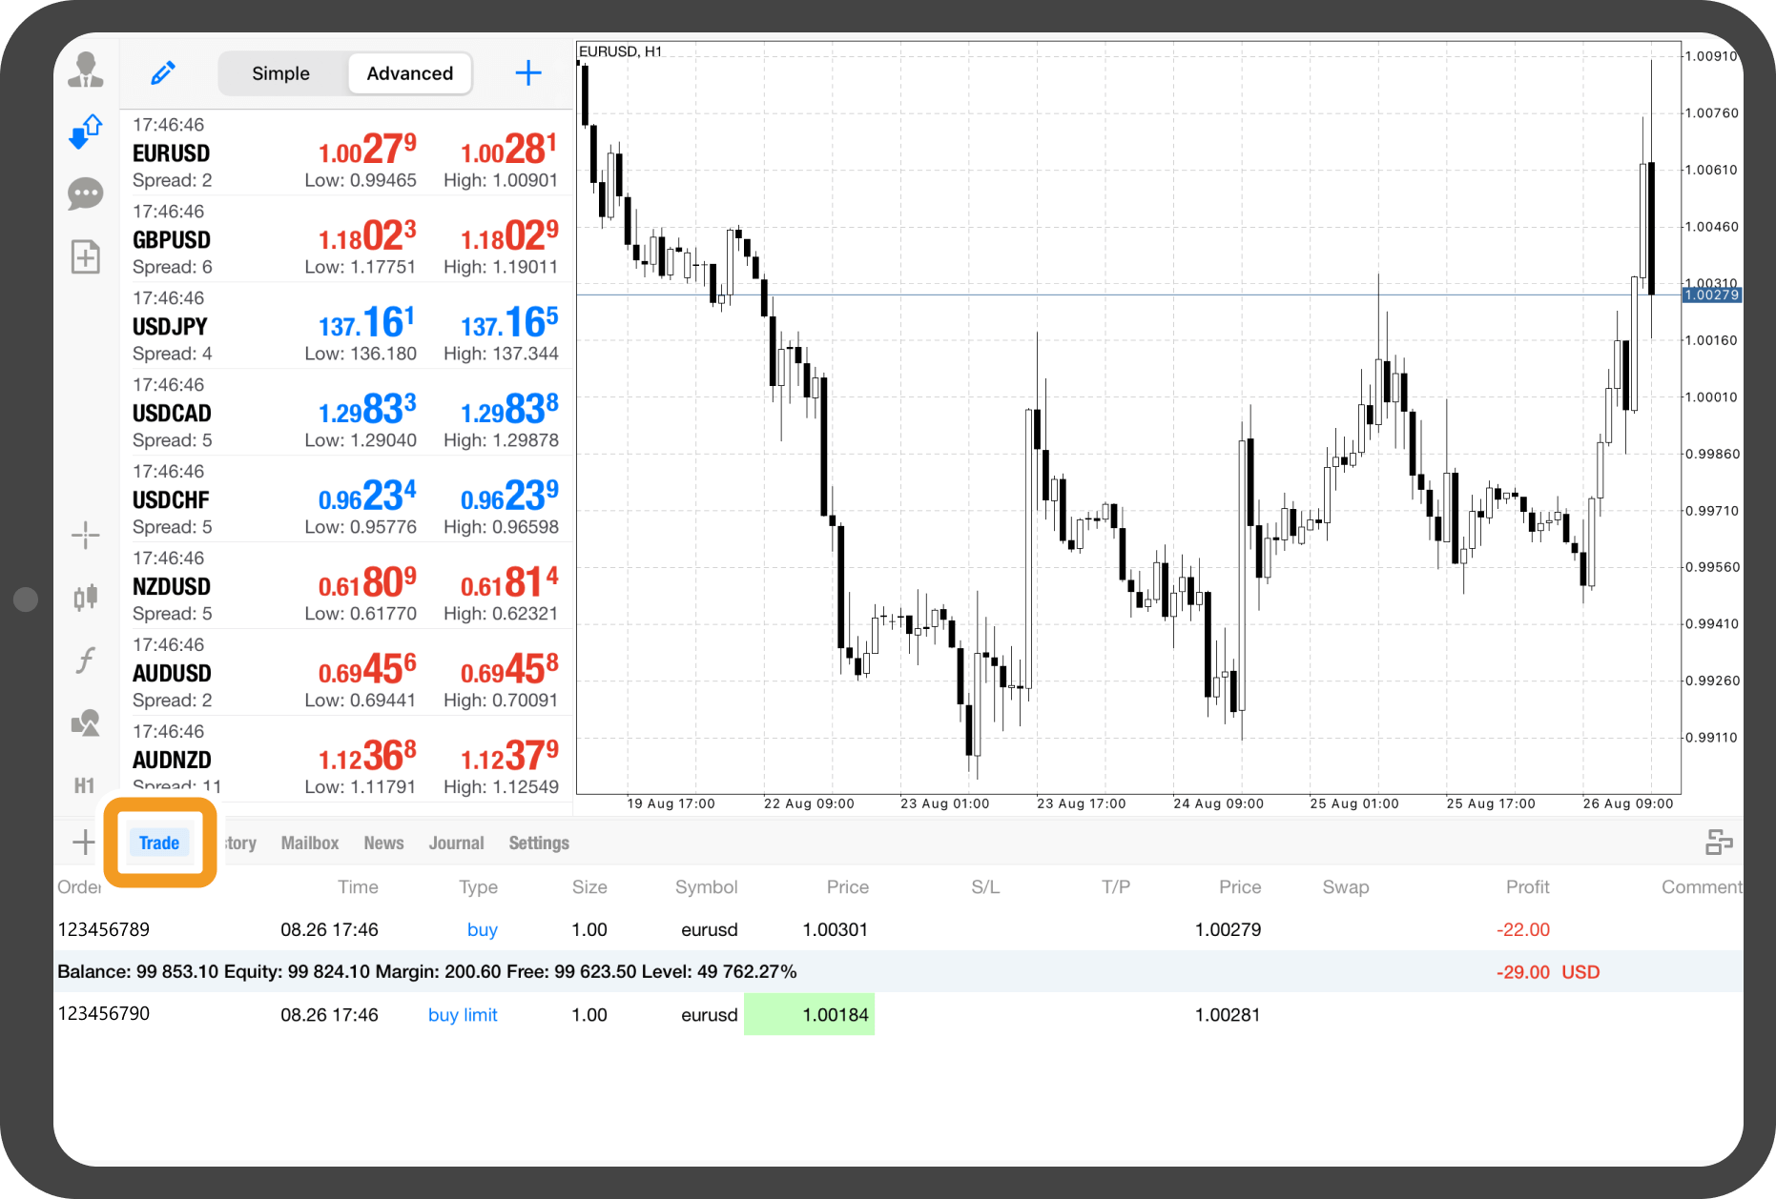
Task: Switch to the Journal tab
Action: tap(456, 843)
